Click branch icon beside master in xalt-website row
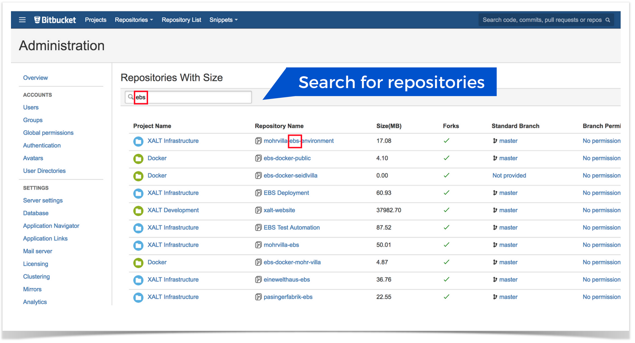 pos(495,210)
